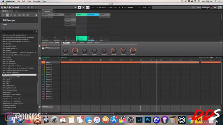The height and width of the screenshot is (125, 223).
Task: Open Page 5 of plugin parameters
Action: 97,43
